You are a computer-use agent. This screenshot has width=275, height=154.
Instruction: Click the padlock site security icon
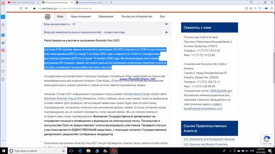(x=34, y=9)
